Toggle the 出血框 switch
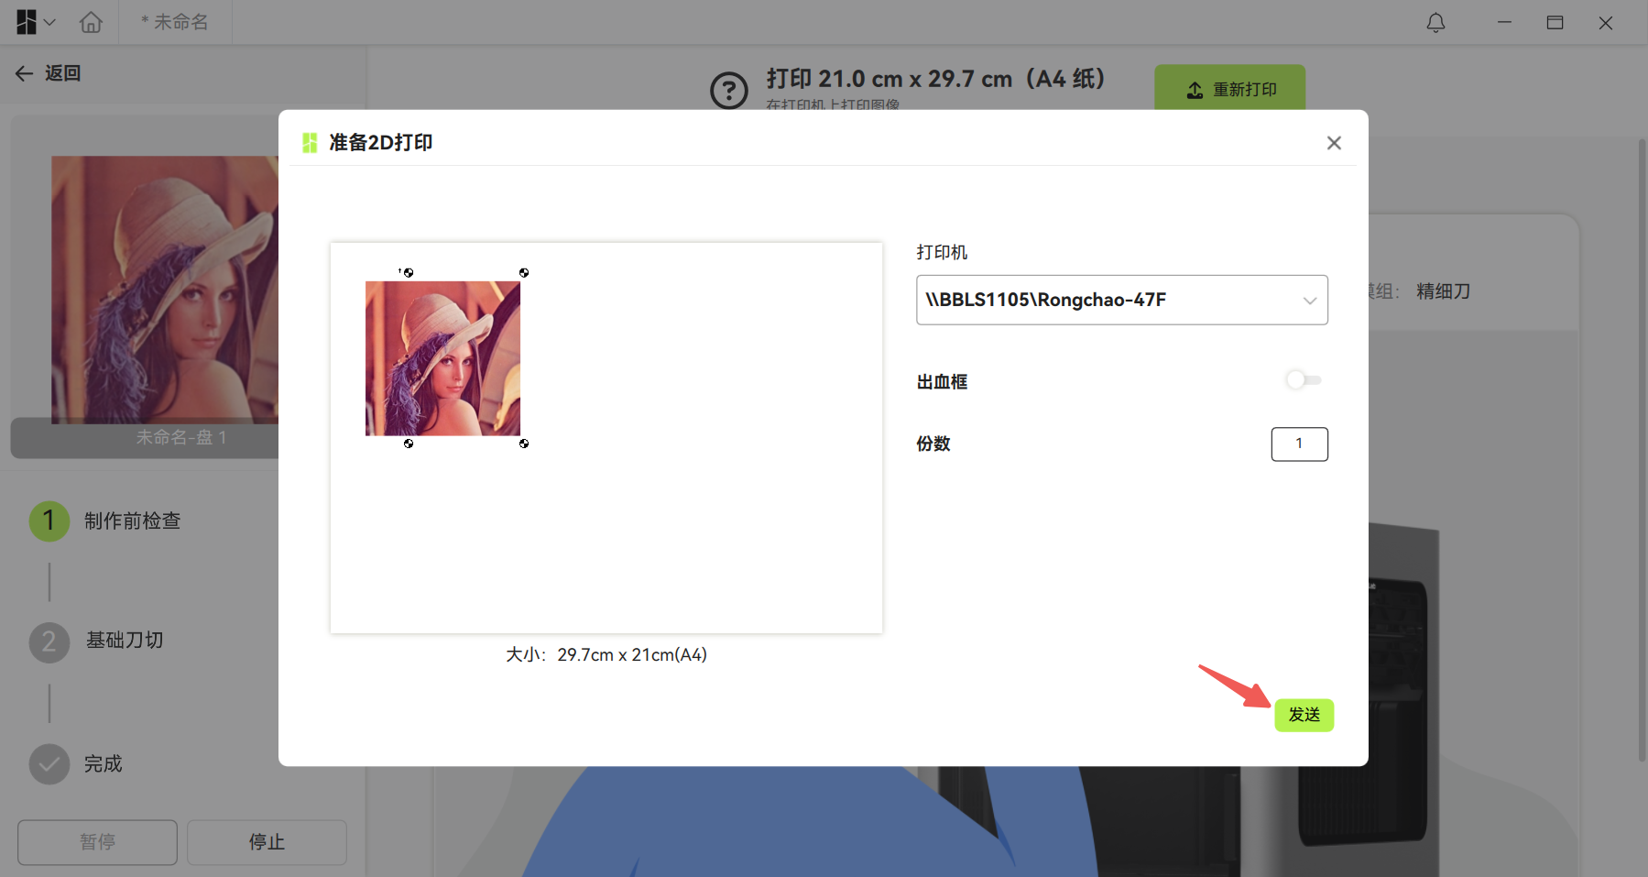The height and width of the screenshot is (877, 1648). coord(1303,379)
